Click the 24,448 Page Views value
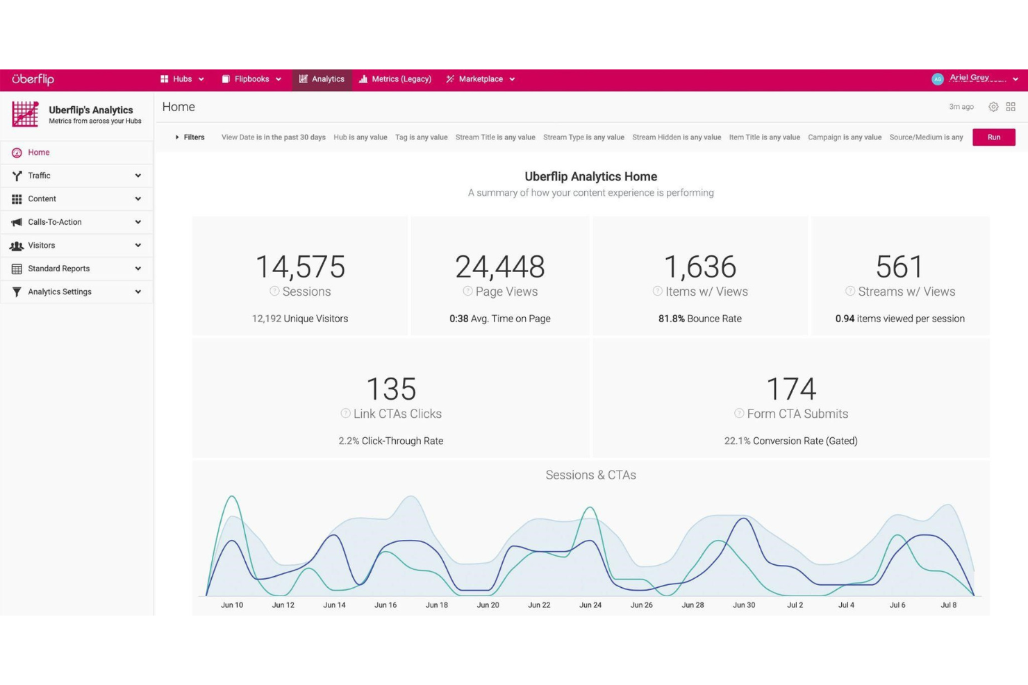 pyautogui.click(x=500, y=267)
